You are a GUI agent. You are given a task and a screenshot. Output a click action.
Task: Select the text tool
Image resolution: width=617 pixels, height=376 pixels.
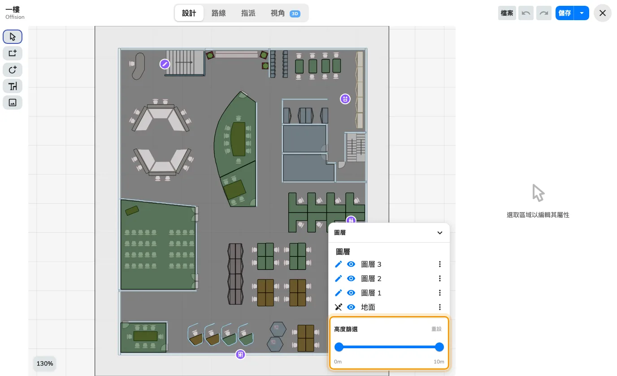[x=13, y=86]
